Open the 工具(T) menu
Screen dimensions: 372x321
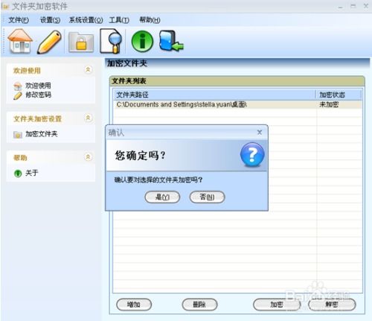click(119, 20)
